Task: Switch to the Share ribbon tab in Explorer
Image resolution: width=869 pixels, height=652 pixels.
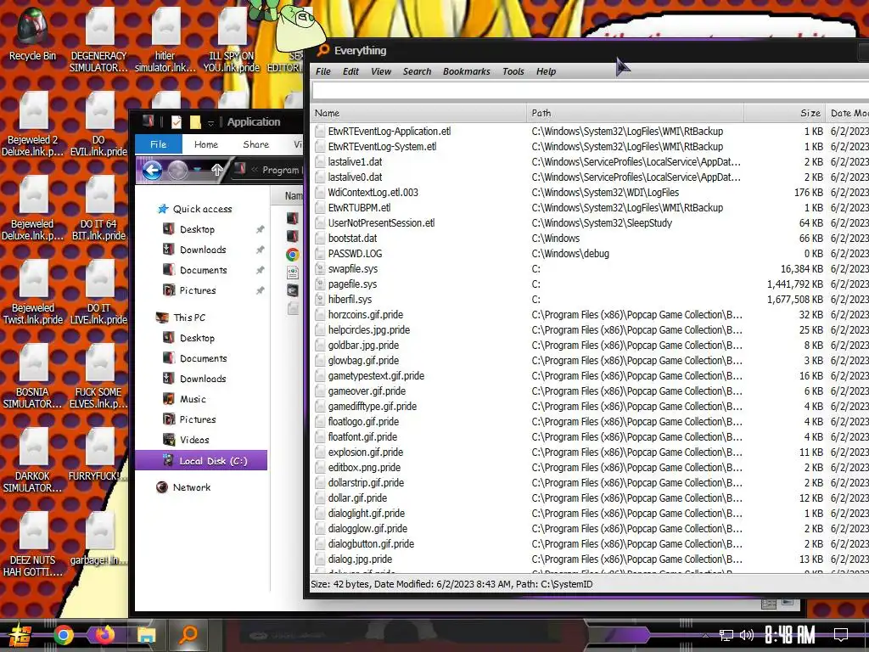Action: [256, 144]
